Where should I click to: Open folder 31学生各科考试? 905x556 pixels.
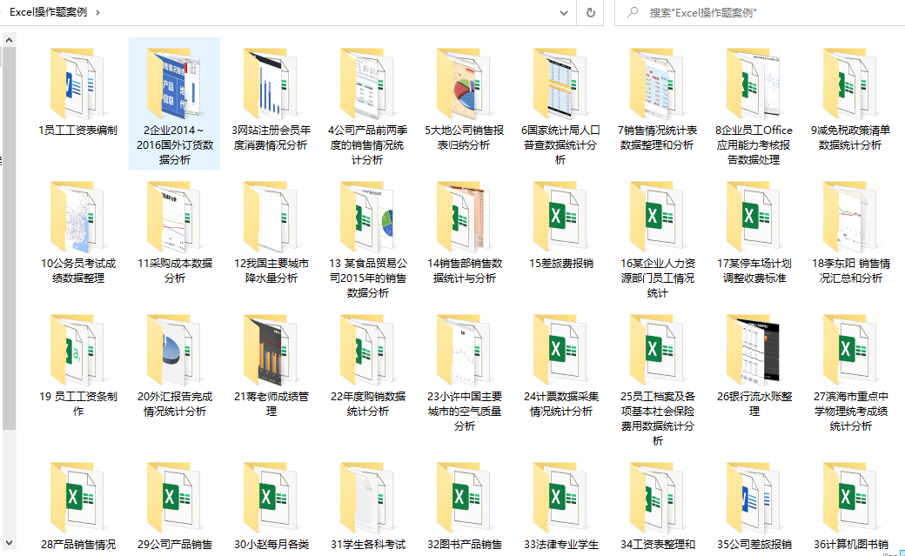coord(367,506)
